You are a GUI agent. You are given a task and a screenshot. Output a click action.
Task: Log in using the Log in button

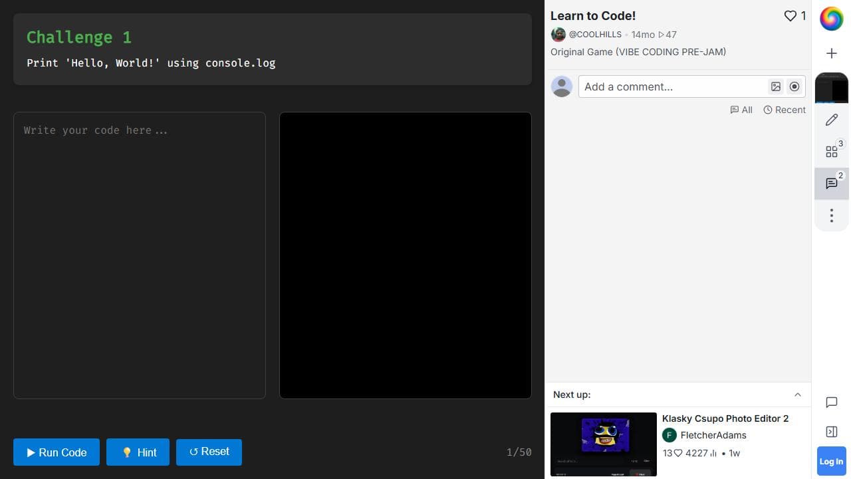pyautogui.click(x=831, y=461)
